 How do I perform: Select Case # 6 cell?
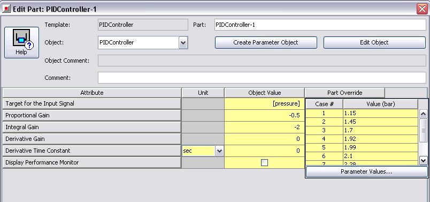[324, 156]
